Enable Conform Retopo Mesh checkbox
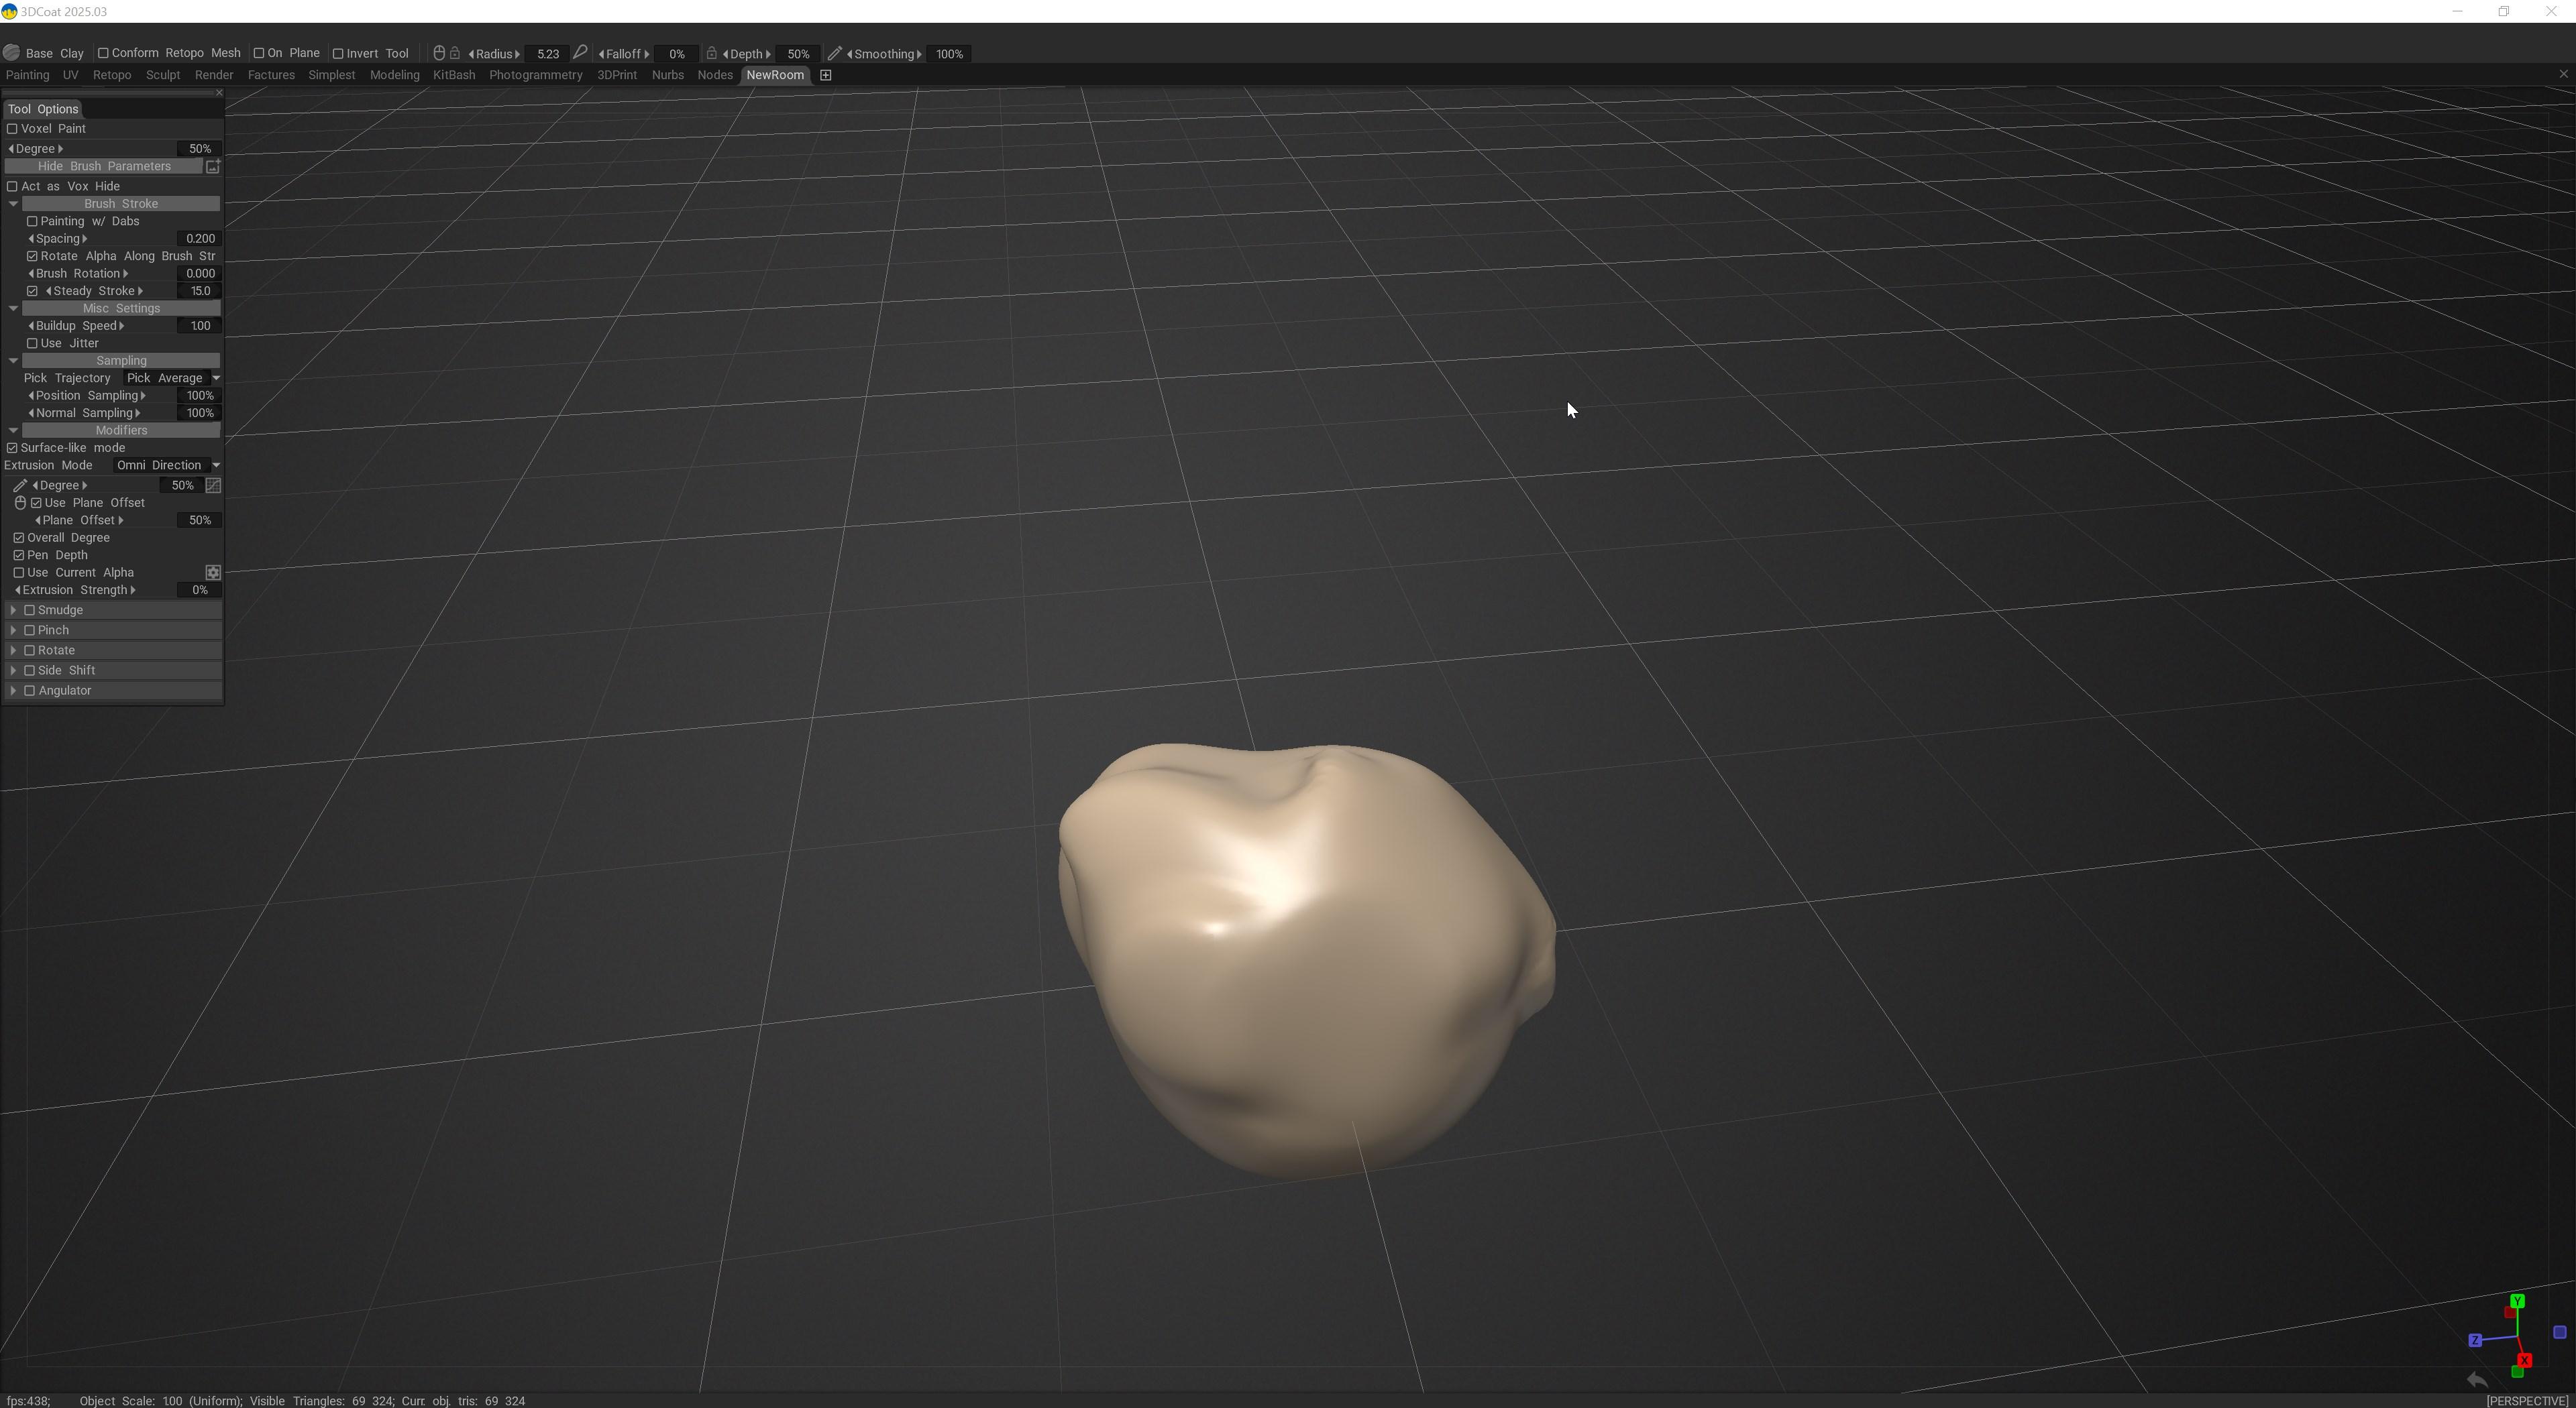This screenshot has width=2576, height=1408. pyautogui.click(x=103, y=53)
